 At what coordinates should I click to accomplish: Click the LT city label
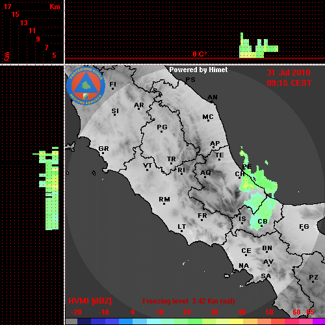coord(182,227)
